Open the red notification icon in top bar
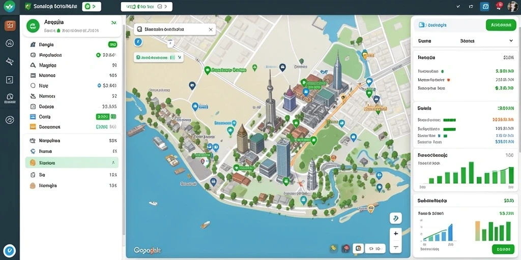The image size is (521, 260). tap(499, 6)
